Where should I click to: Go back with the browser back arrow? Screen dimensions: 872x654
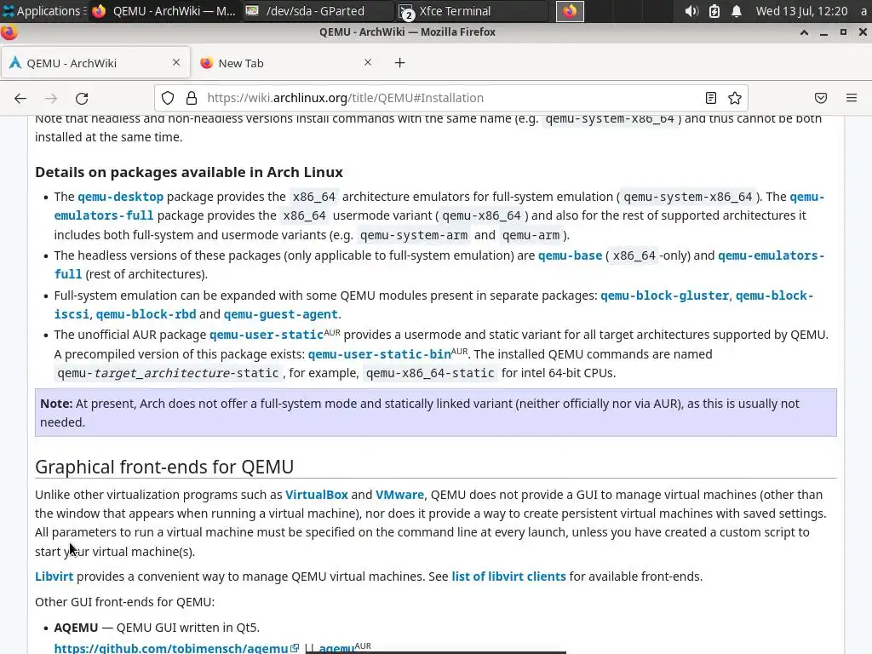(20, 99)
